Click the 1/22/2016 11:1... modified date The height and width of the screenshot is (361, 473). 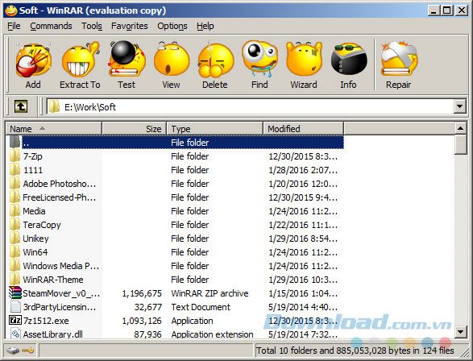coord(303,225)
